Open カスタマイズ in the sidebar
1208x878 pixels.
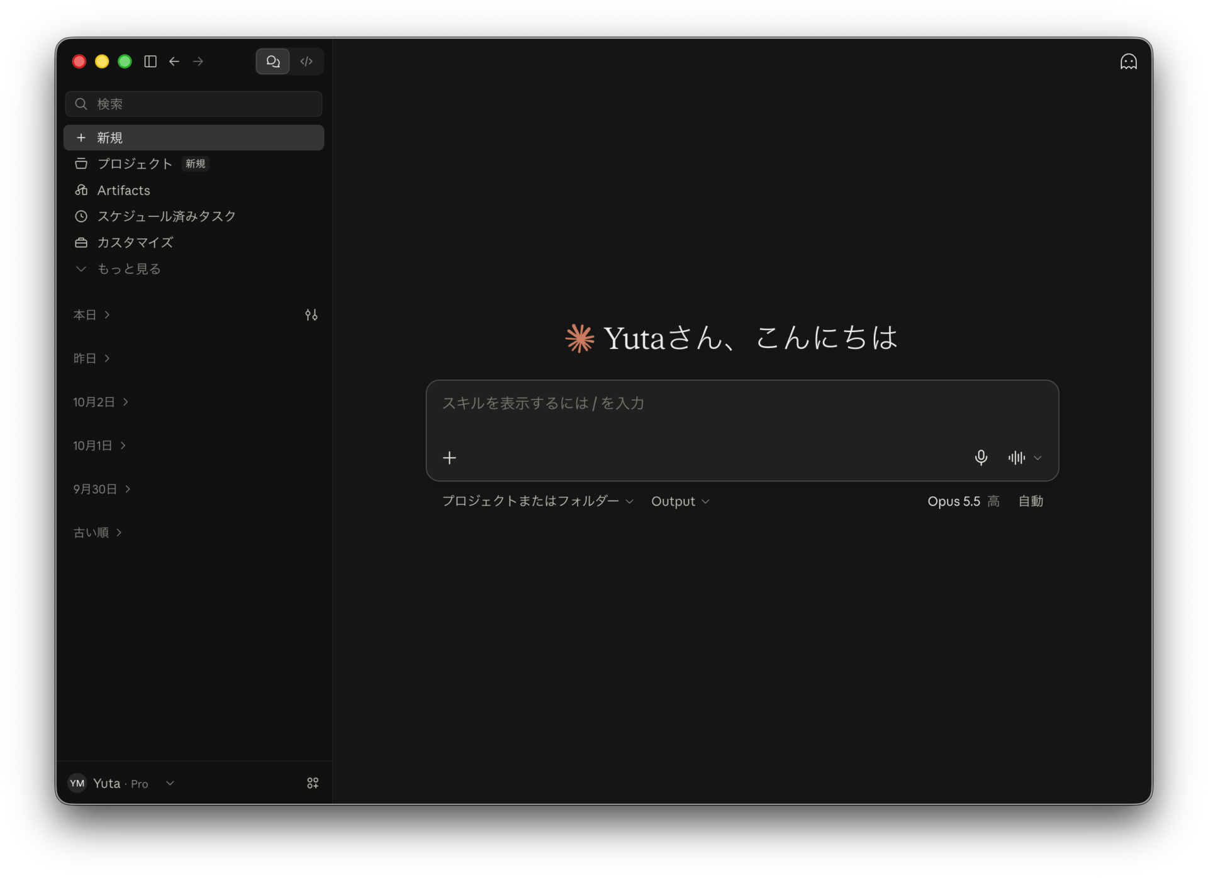194,242
